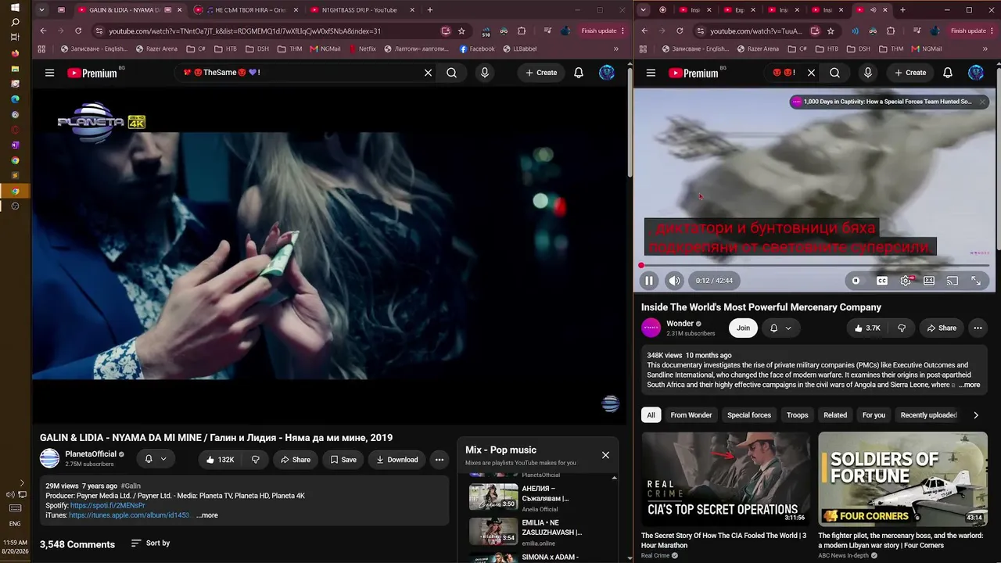Start voice search in the left YouTube window
Screen dimensions: 1001x563
[x=485, y=73]
